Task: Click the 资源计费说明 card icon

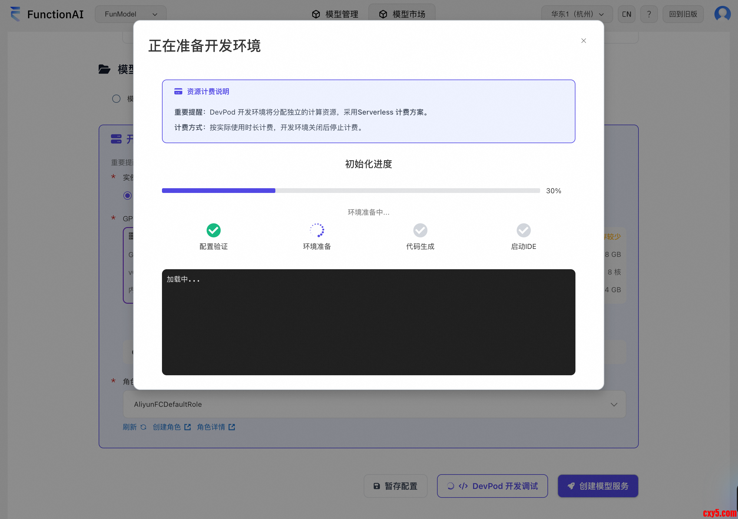Action: [x=178, y=92]
